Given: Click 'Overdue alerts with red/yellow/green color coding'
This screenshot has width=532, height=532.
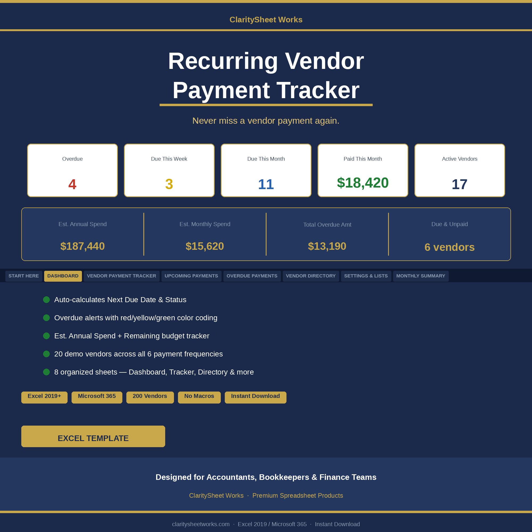Looking at the screenshot, I should pyautogui.click(x=136, y=318).
